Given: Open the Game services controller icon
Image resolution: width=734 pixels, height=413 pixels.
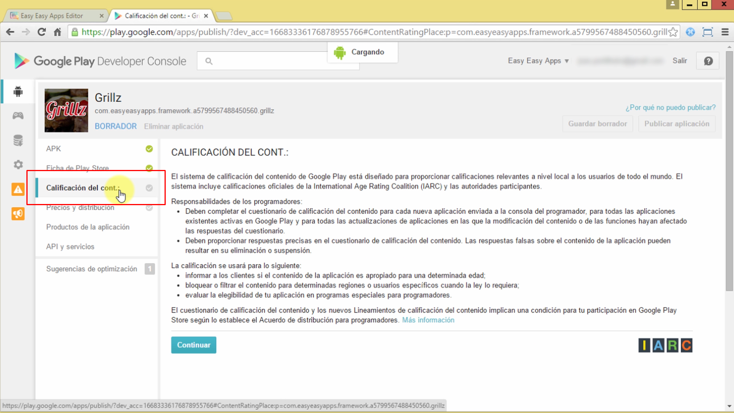Looking at the screenshot, I should point(18,116).
